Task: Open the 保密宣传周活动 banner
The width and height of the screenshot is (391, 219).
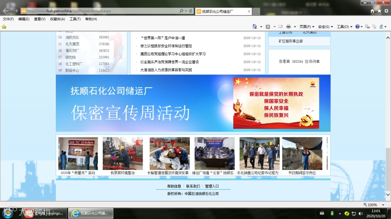Action: [x=193, y=103]
